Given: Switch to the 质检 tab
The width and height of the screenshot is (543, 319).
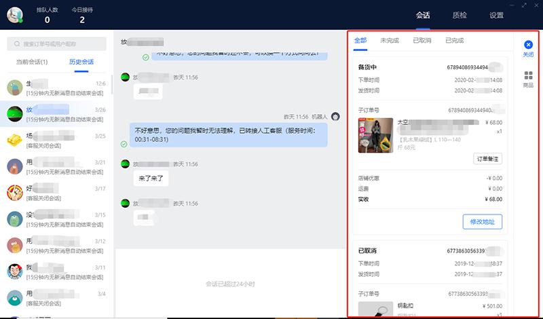Looking at the screenshot, I should [x=460, y=15].
